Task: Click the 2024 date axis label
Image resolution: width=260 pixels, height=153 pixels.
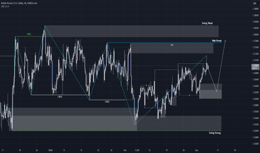Action: [50, 150]
